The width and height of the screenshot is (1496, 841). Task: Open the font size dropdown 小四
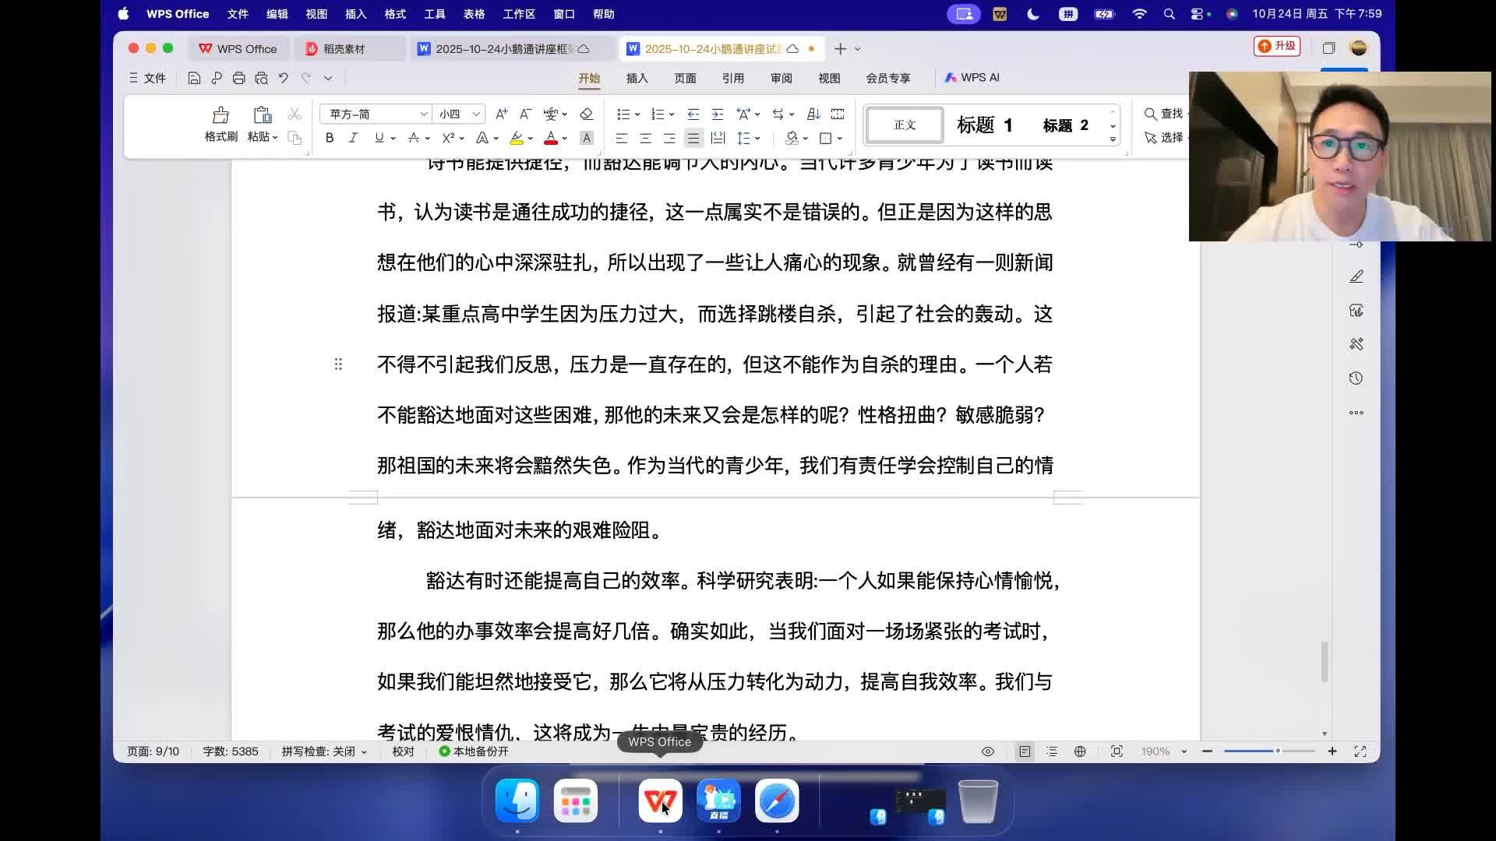click(476, 114)
